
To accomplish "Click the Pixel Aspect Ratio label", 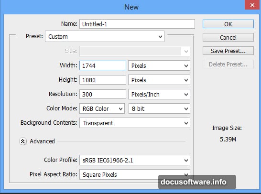I will tap(54, 174).
